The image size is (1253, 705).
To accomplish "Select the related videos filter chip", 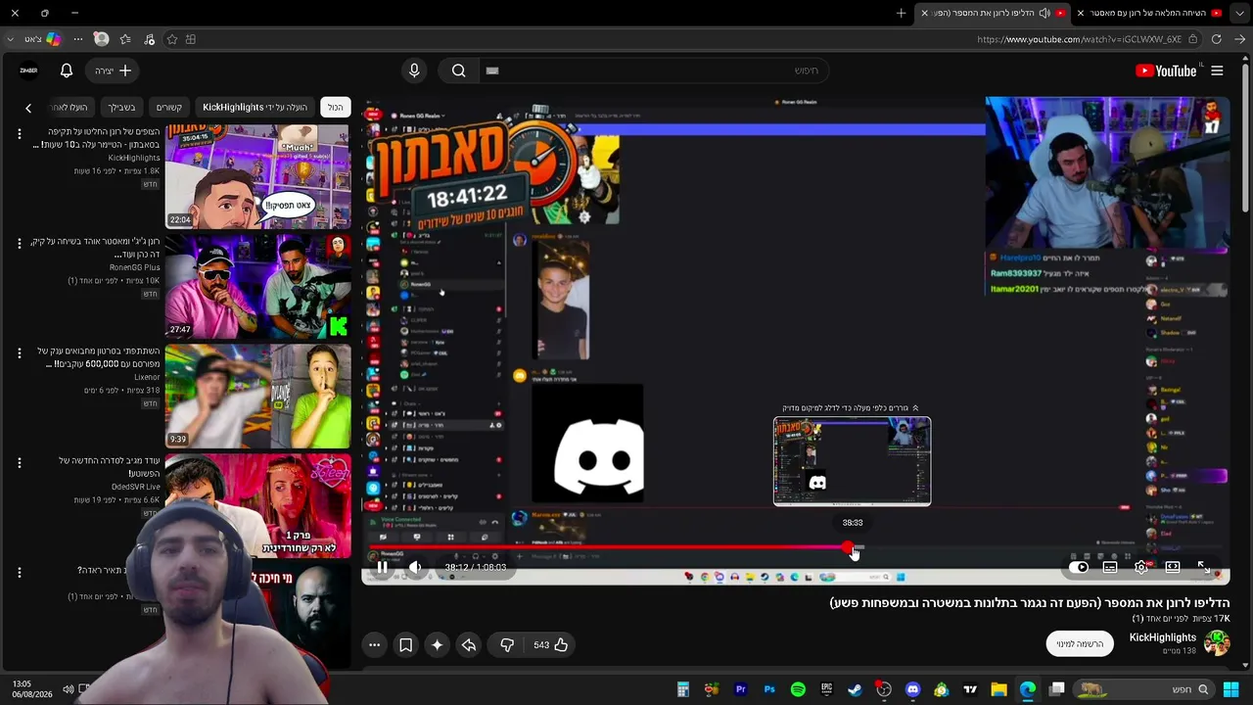I will [169, 108].
